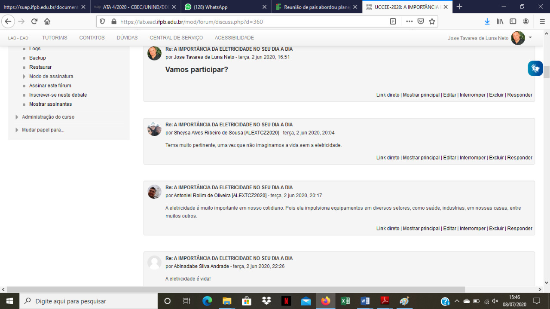
Task: Click Responder on Sheysa's post
Action: tap(519, 158)
